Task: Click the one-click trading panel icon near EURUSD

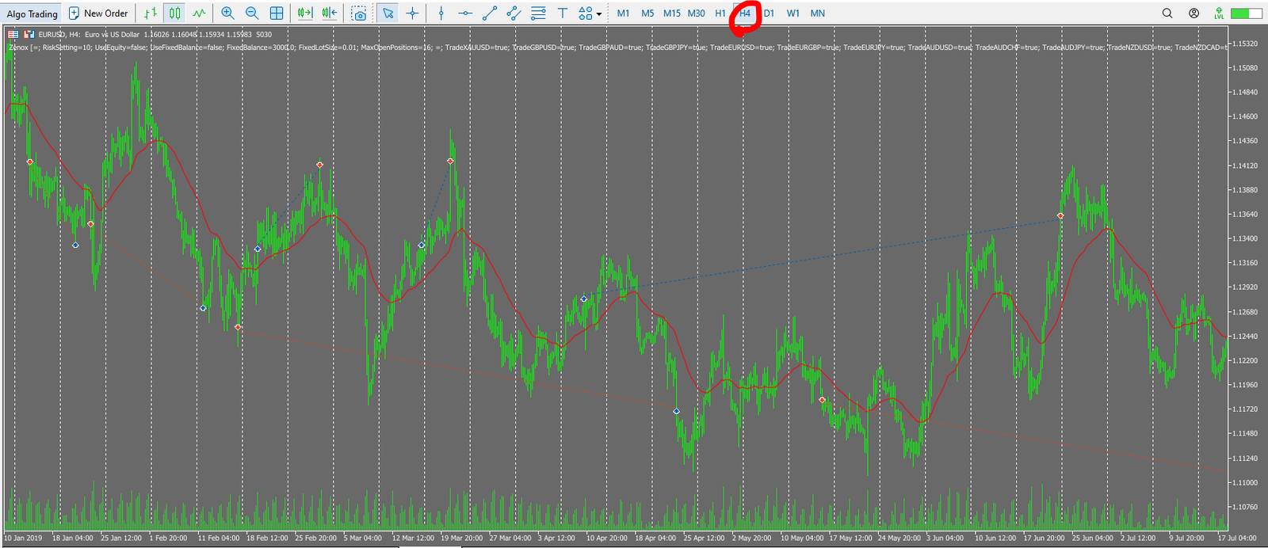Action: coord(29,35)
